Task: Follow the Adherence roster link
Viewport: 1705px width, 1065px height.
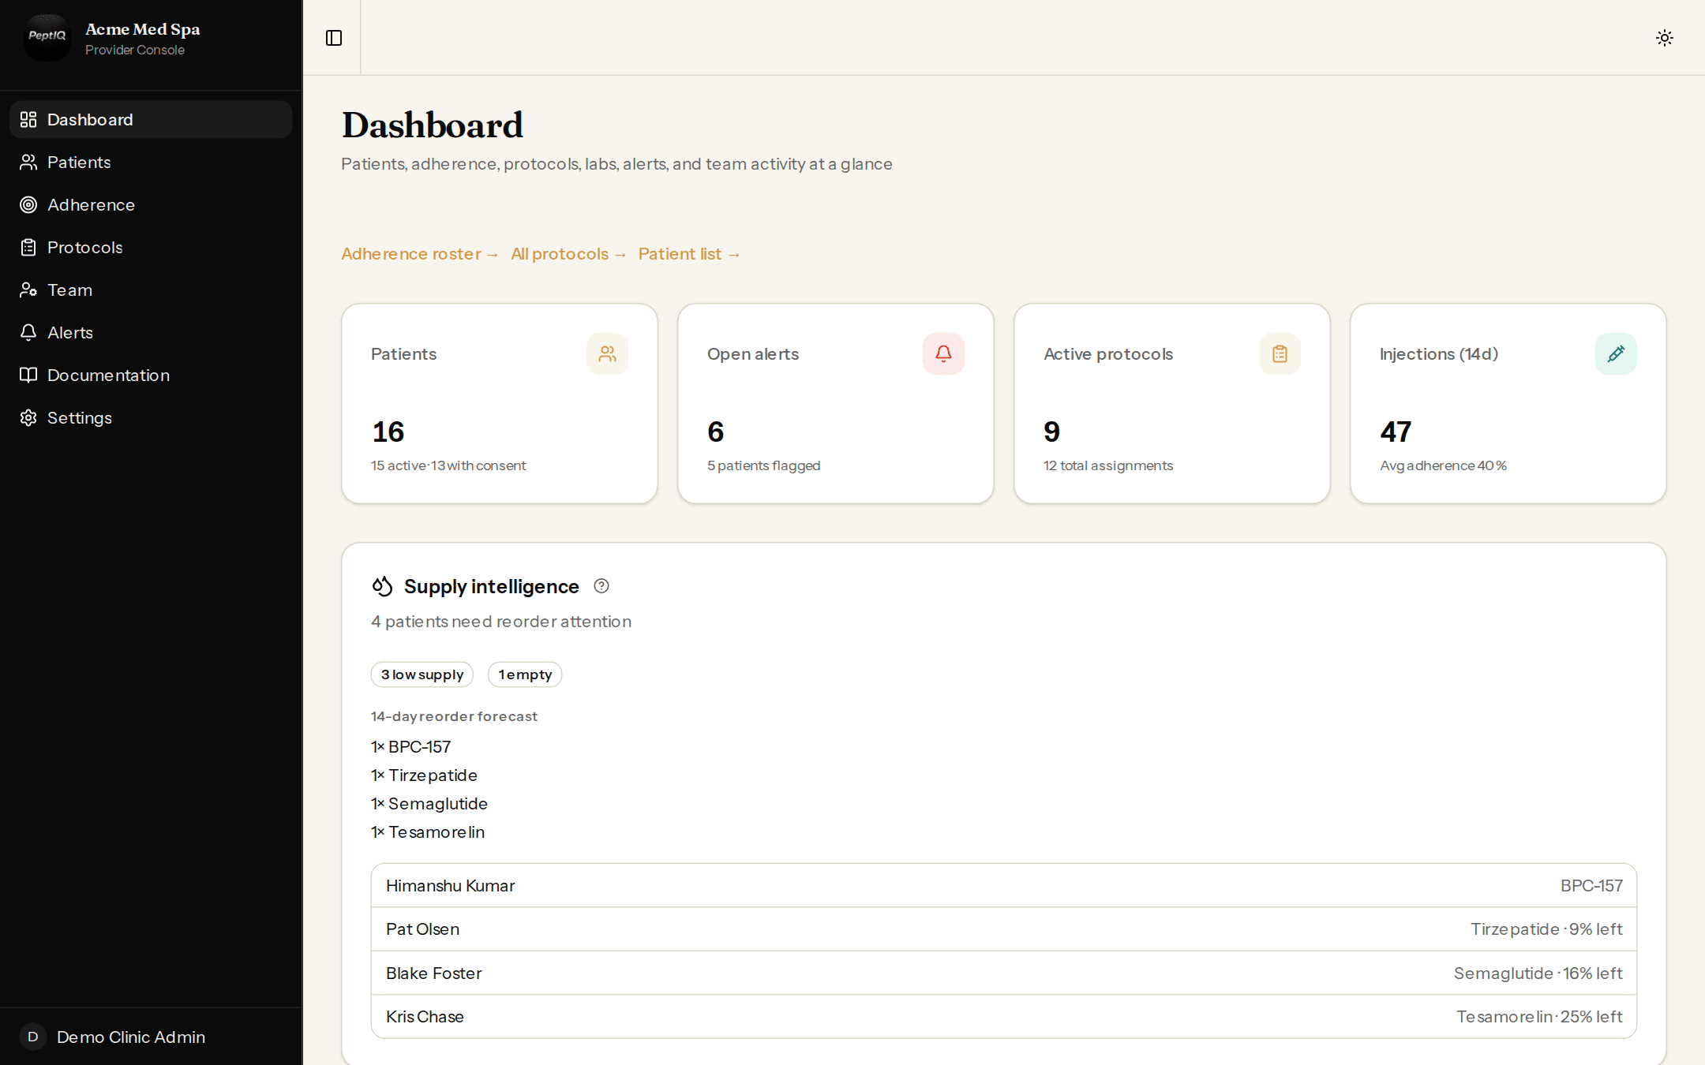Action: (x=420, y=254)
